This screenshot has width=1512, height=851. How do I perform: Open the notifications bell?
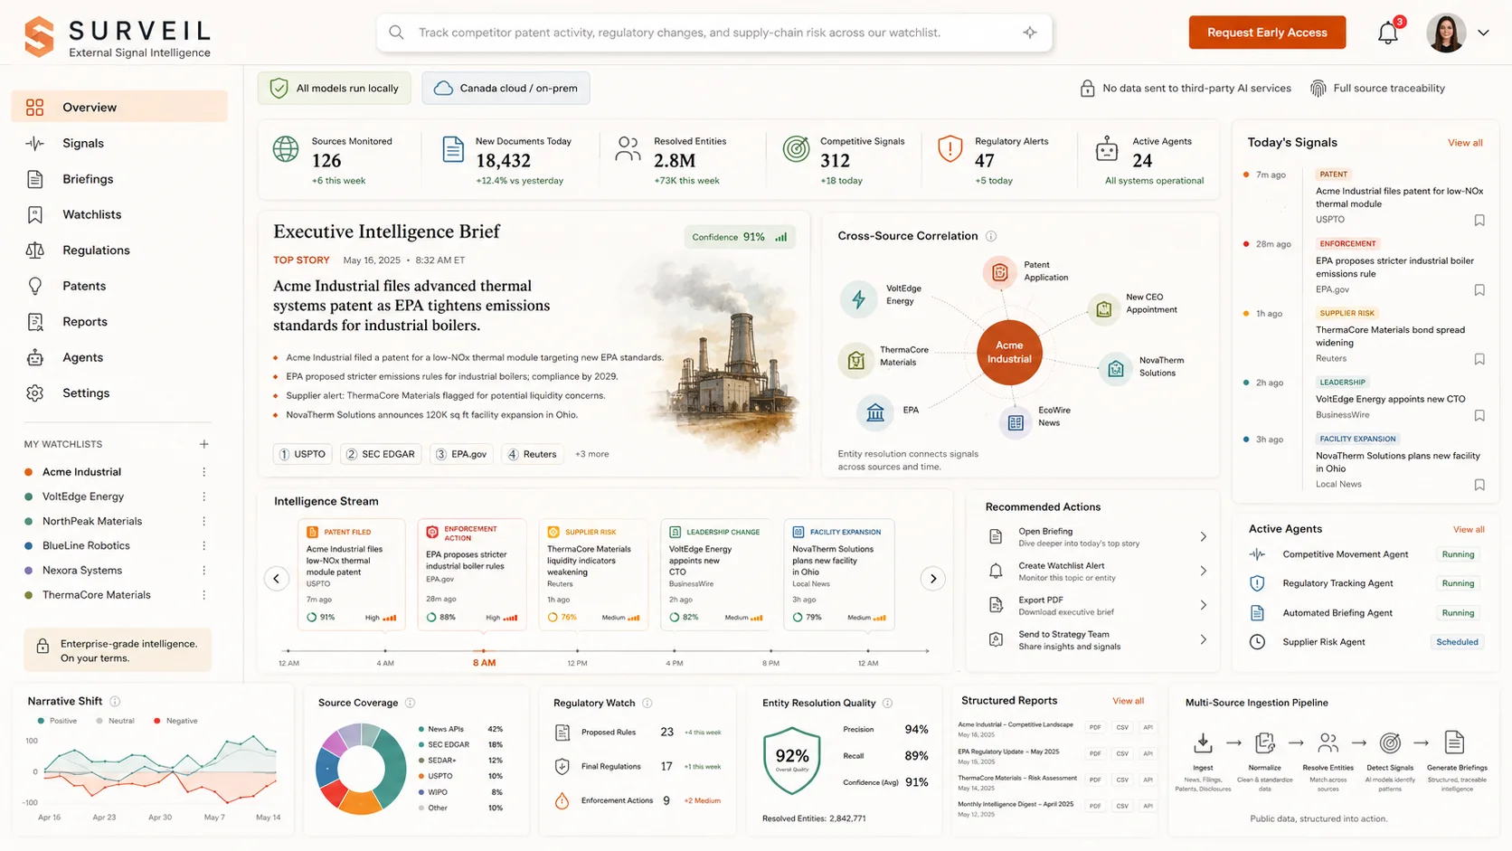click(1387, 33)
